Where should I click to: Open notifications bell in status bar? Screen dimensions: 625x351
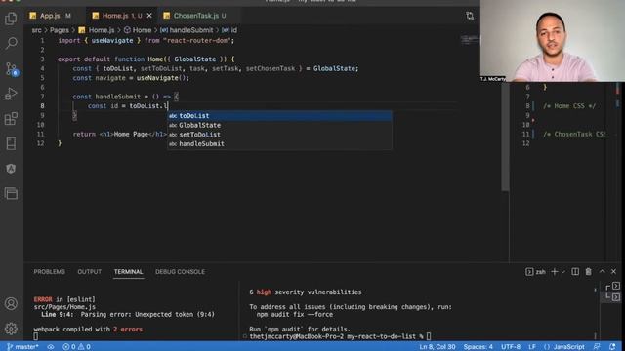click(612, 347)
